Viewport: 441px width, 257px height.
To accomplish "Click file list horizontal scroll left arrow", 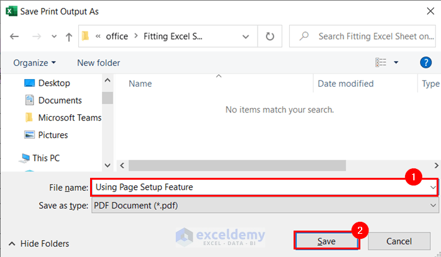I will (x=122, y=165).
